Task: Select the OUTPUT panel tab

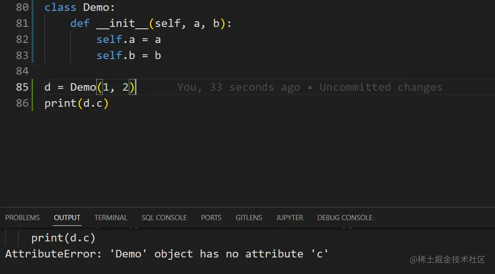Action: (x=67, y=218)
